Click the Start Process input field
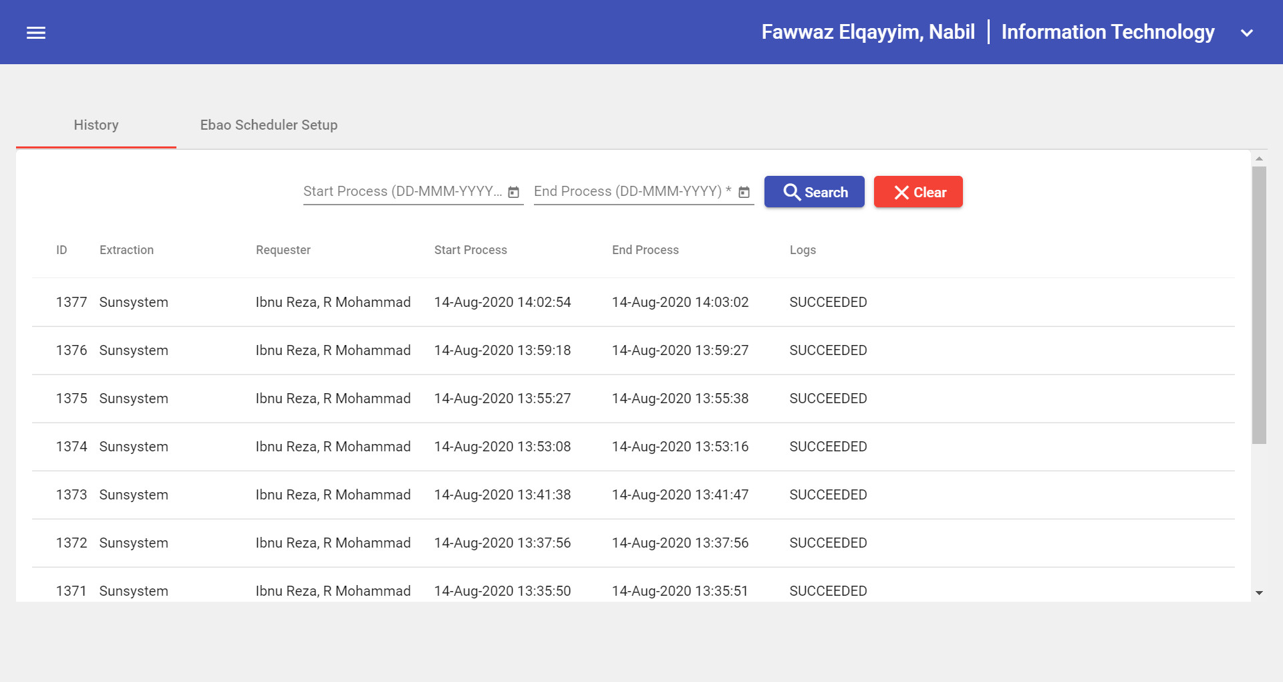 (401, 191)
